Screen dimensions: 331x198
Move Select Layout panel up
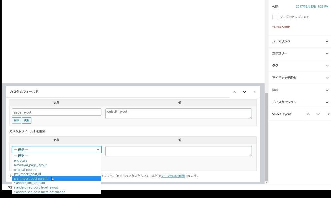pos(308,114)
